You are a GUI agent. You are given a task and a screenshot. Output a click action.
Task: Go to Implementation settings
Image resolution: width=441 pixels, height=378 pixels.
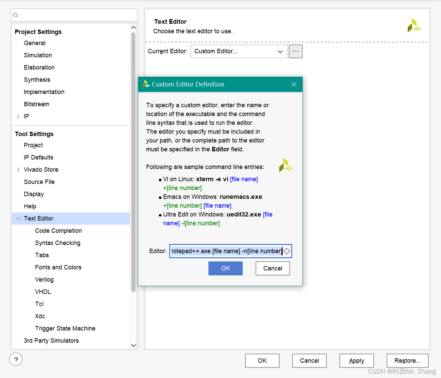tap(44, 92)
